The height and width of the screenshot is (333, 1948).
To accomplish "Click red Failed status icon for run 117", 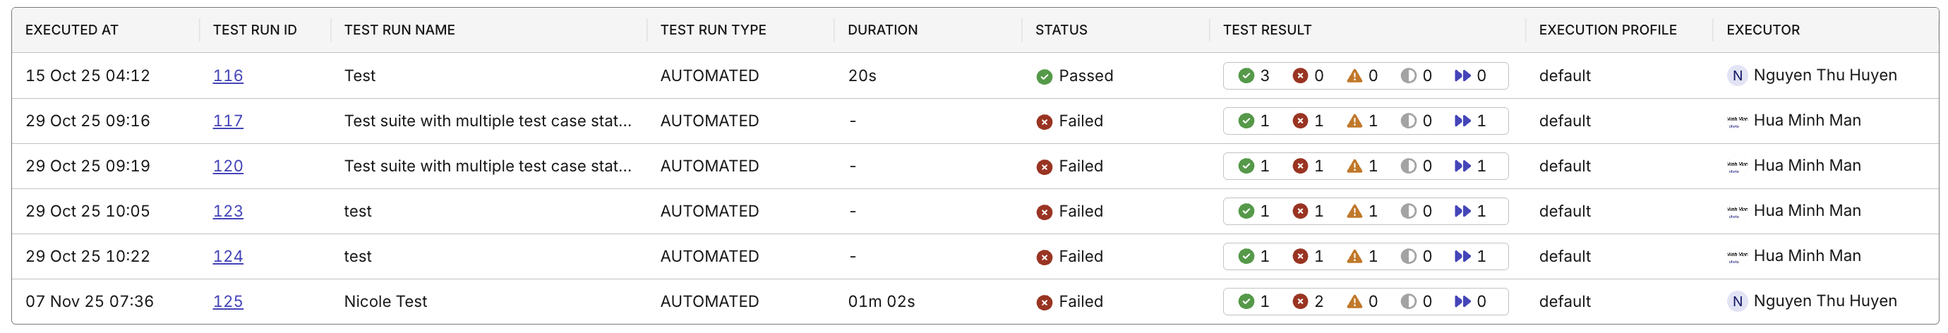I will tap(1045, 121).
